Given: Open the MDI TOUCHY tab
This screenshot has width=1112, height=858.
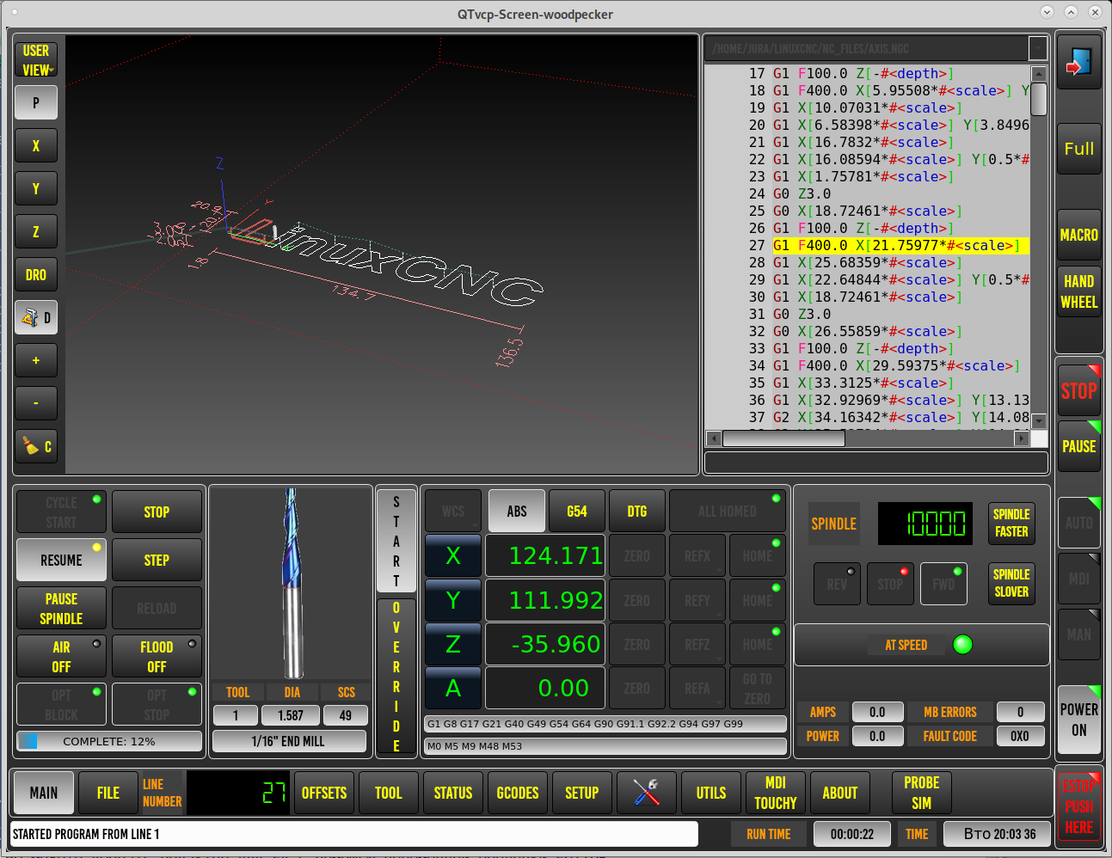Looking at the screenshot, I should tap(776, 793).
